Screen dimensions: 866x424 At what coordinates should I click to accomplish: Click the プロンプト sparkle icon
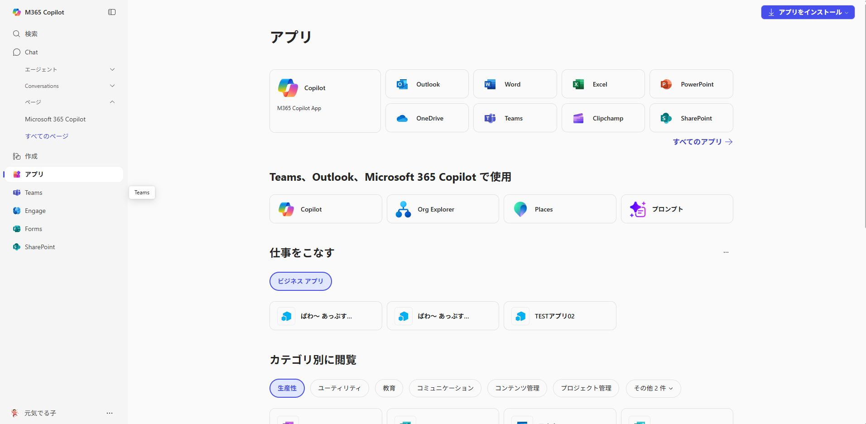pos(638,209)
